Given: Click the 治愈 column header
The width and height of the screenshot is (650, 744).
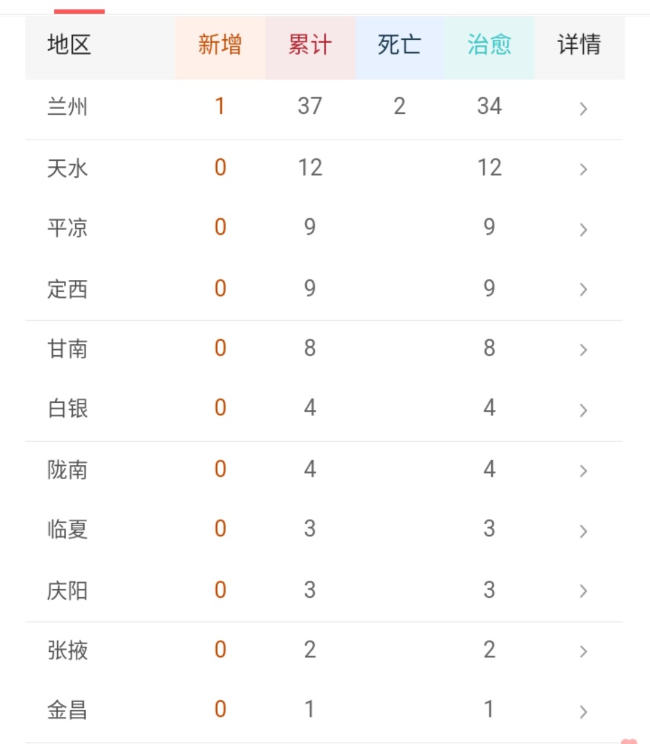Looking at the screenshot, I should coord(489,48).
